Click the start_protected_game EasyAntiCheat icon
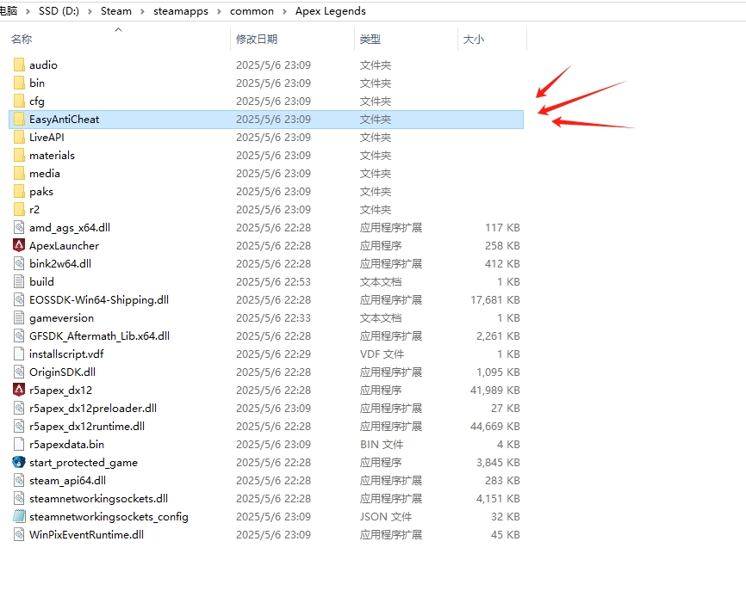 (19, 462)
